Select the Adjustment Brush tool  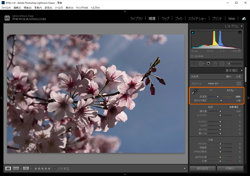pyautogui.click(x=234, y=64)
